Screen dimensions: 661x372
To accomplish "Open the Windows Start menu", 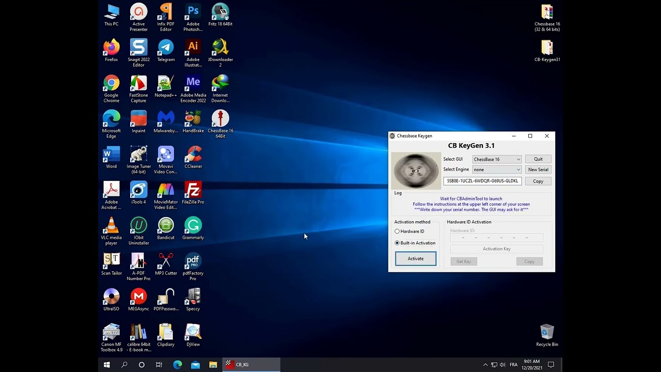I will tap(107, 365).
